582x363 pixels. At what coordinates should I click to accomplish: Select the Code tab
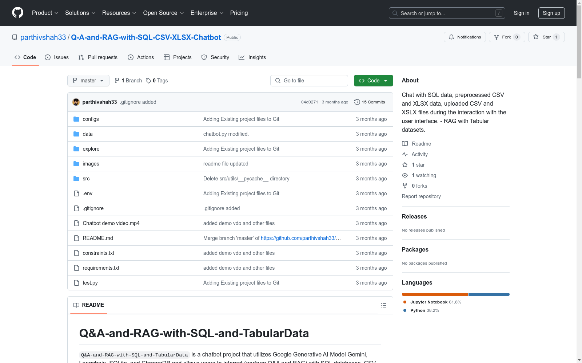[x=25, y=57]
